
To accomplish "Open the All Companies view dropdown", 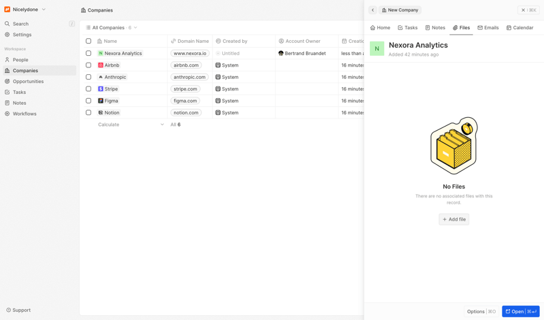I will [x=112, y=27].
